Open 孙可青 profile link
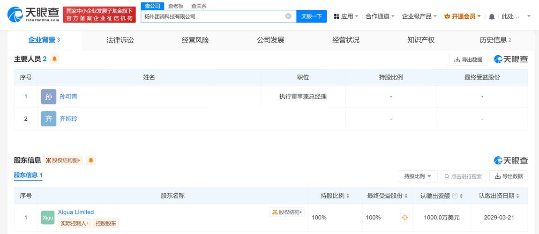539x234 pixels. [x=68, y=97]
